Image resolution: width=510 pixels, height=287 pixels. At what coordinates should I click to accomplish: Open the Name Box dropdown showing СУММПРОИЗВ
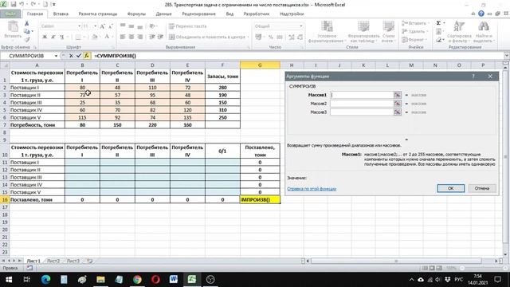[x=56, y=56]
